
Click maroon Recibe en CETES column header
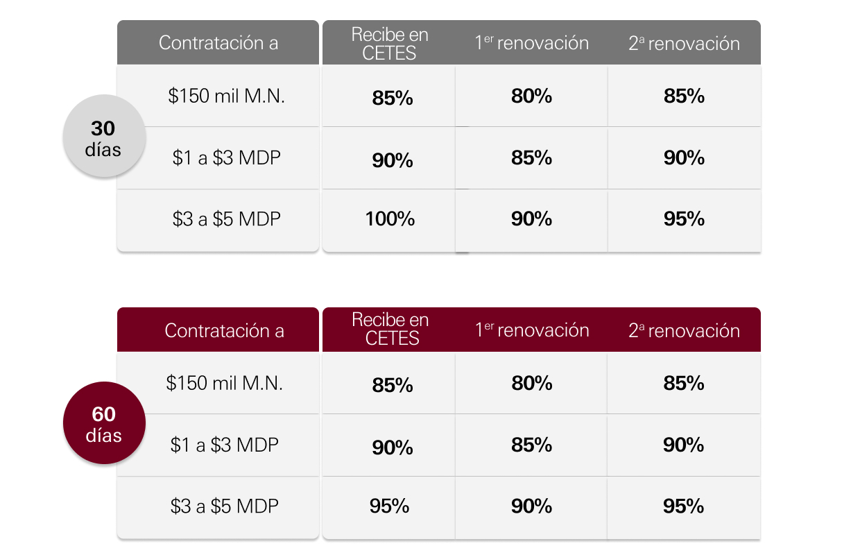(390, 330)
